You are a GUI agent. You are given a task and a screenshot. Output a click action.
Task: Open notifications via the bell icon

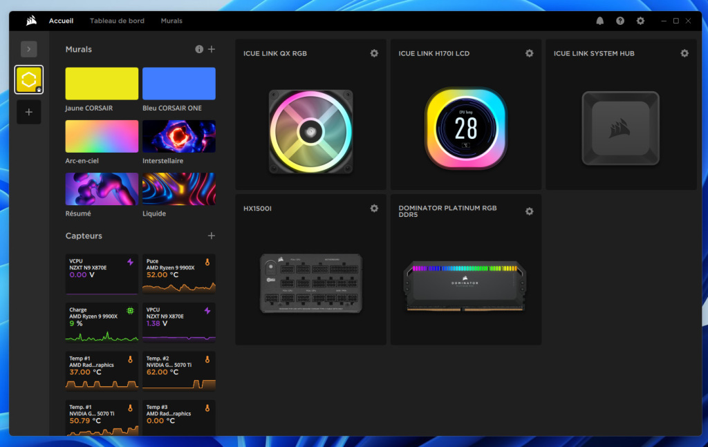(x=599, y=21)
